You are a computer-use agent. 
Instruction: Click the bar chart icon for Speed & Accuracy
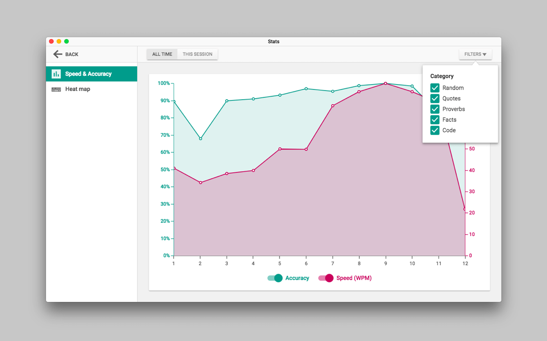pyautogui.click(x=56, y=74)
